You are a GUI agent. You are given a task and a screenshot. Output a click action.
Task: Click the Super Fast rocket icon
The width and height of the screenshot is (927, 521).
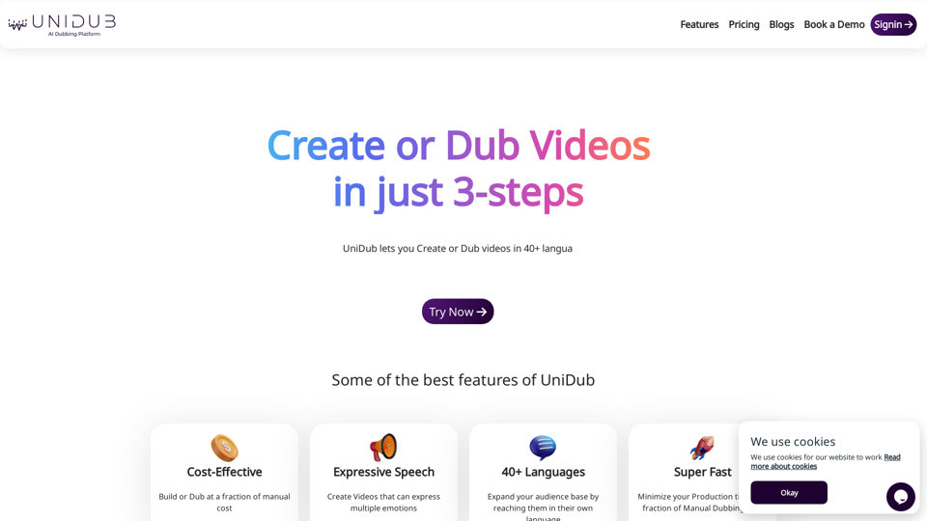coord(702,448)
